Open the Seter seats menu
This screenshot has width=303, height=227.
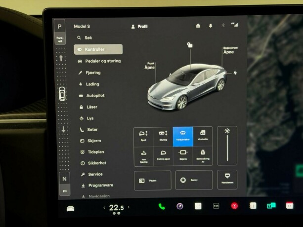88,130
